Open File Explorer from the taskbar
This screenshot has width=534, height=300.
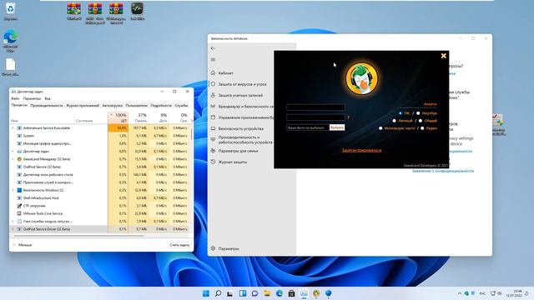coord(267,293)
